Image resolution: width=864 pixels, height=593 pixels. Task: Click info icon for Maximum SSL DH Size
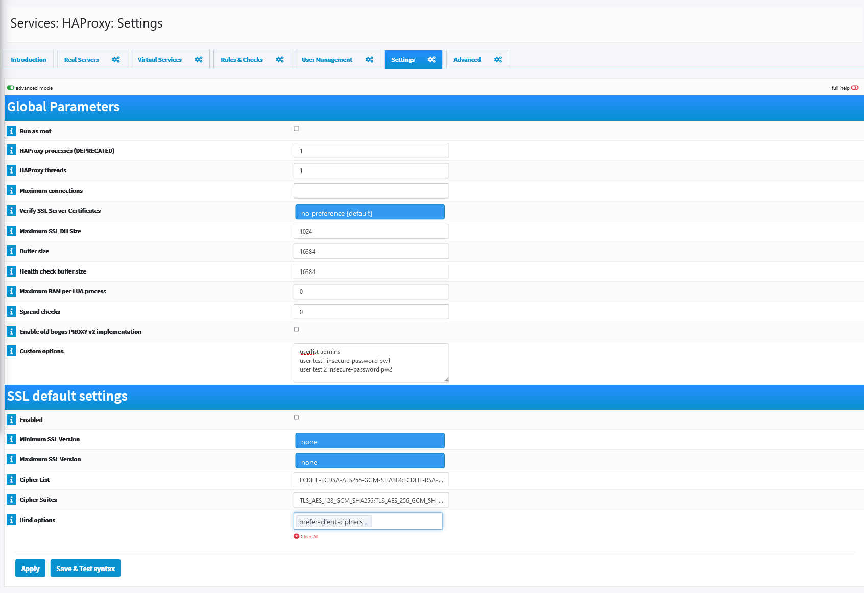click(11, 231)
